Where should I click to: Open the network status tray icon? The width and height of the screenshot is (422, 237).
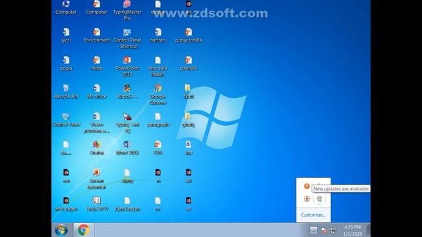(333, 230)
